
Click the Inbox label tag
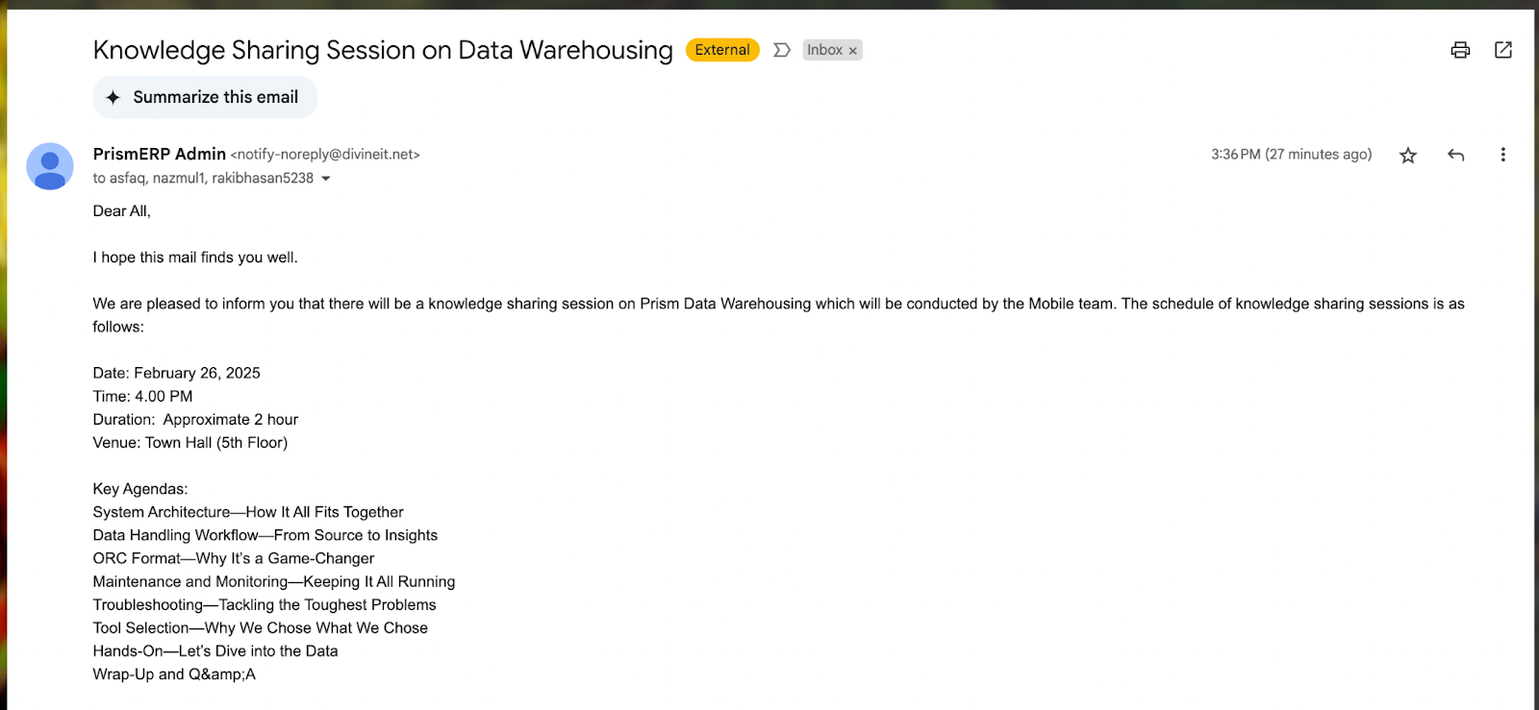pyautogui.click(x=824, y=50)
